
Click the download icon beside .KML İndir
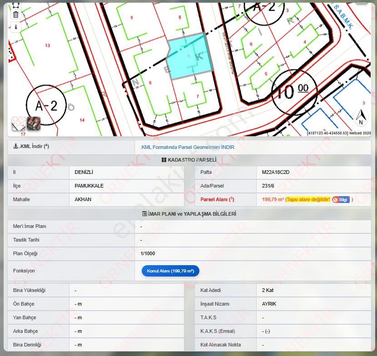(15, 146)
